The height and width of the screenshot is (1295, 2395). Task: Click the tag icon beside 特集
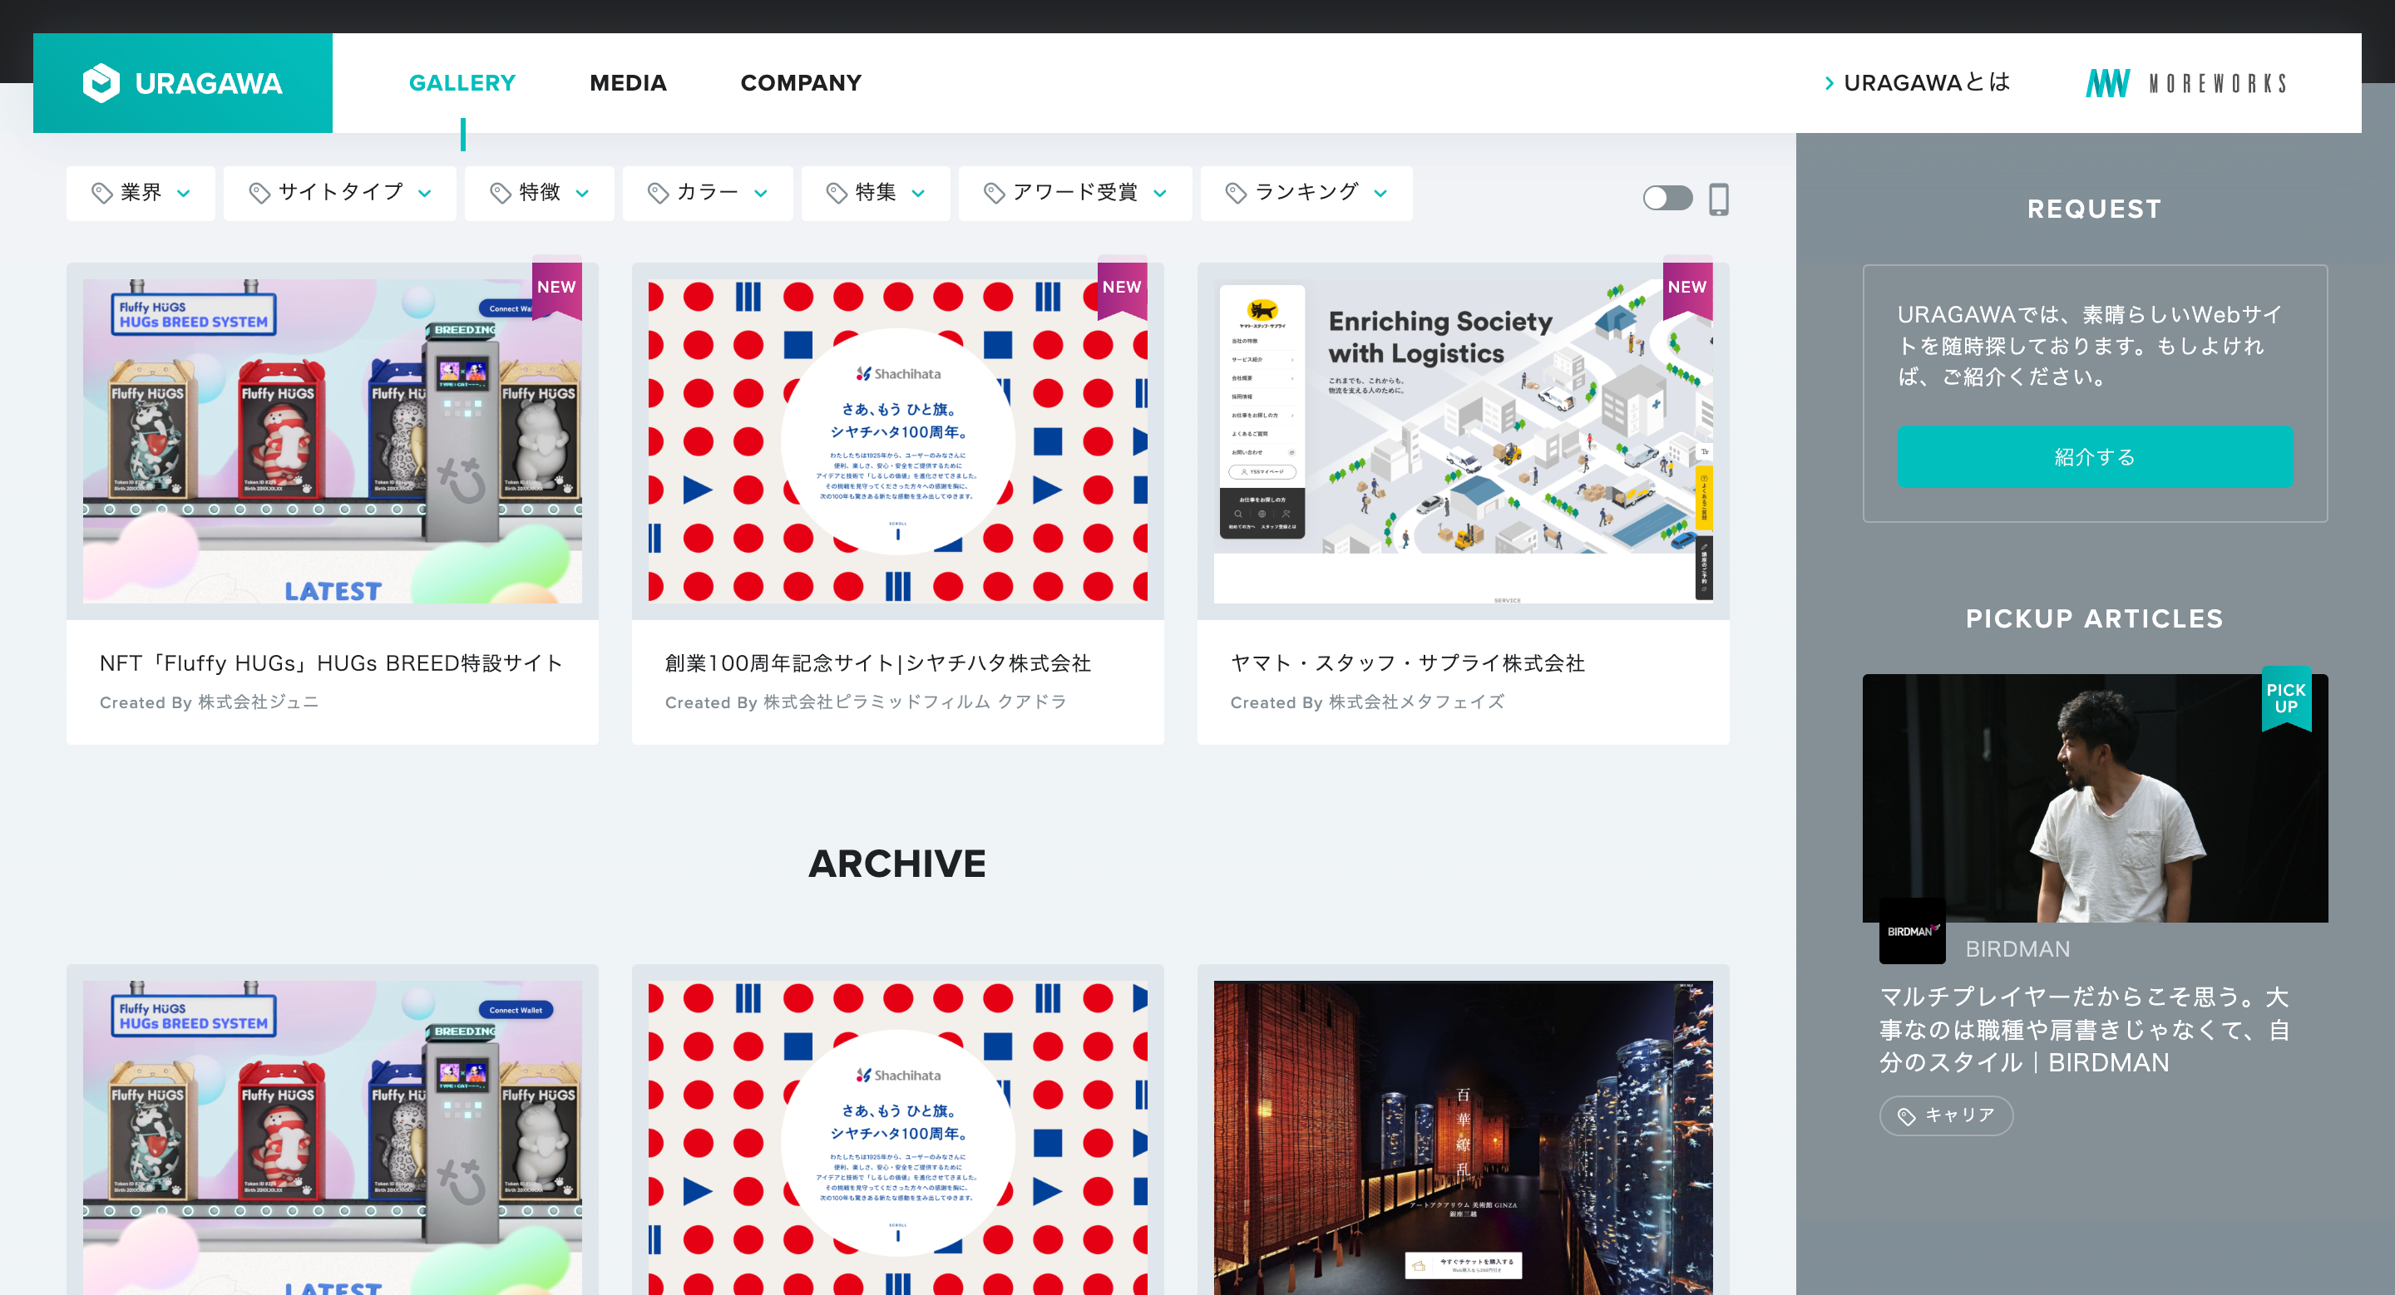coord(837,193)
